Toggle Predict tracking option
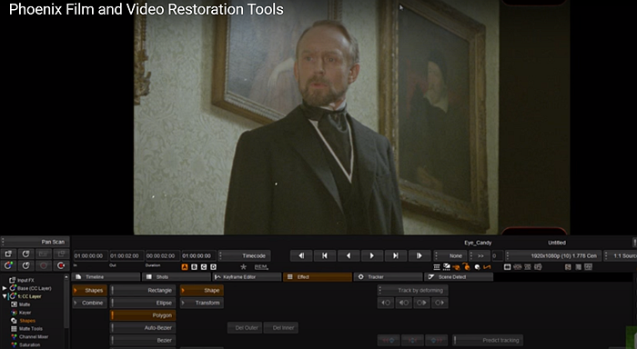 click(488, 340)
